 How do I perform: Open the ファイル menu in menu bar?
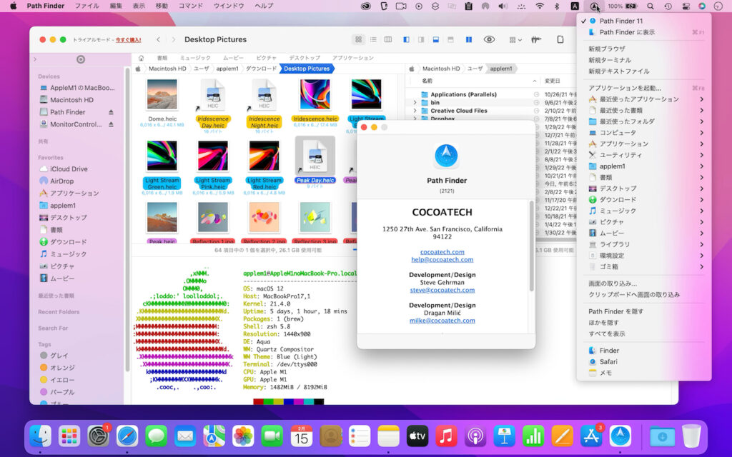tap(87, 6)
